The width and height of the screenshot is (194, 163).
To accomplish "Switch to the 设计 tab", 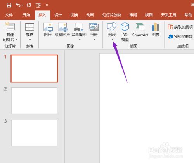I will coord(58,15).
